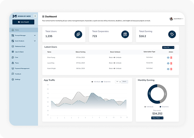Click the User & Client sidebar icon
This screenshot has width=194, height=138.
click(x=13, y=52)
